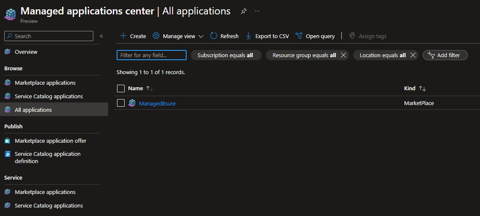
Task: Go to Overview in the sidebar
Action: click(x=26, y=52)
